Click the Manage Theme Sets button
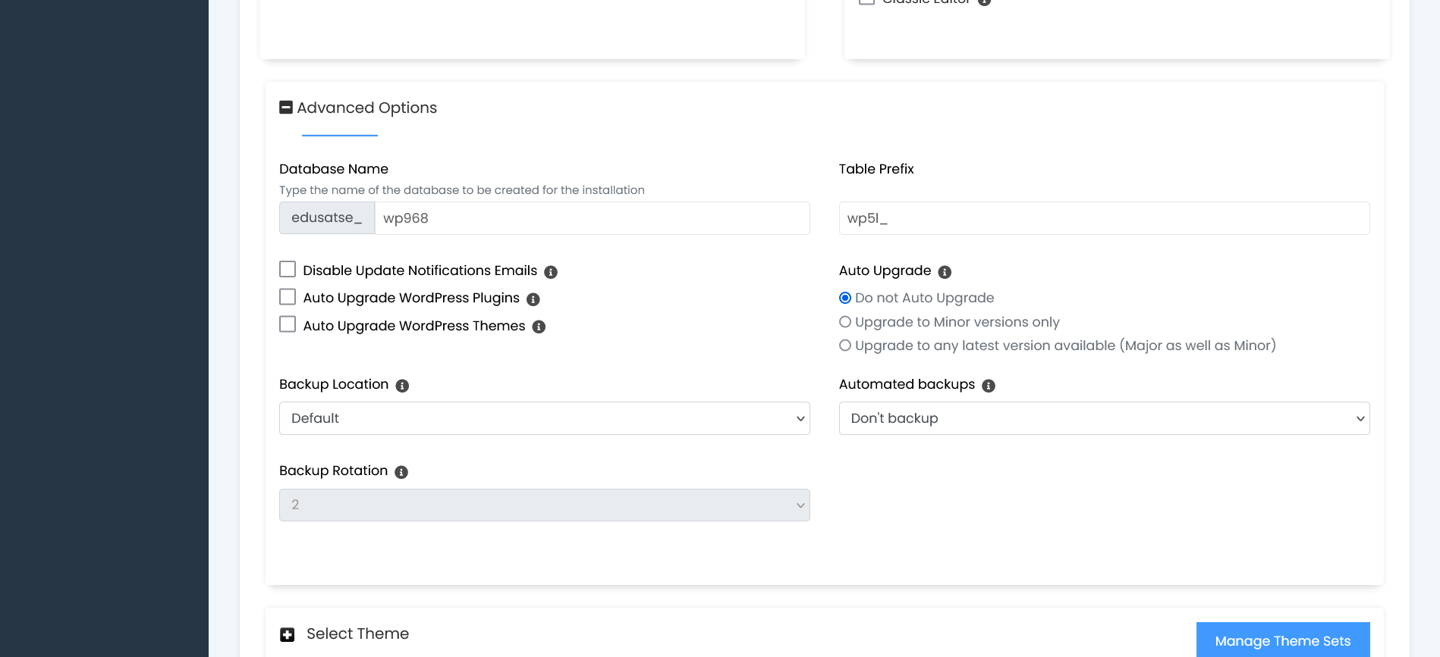Screen dimensions: 1440x657 (x=1282, y=640)
